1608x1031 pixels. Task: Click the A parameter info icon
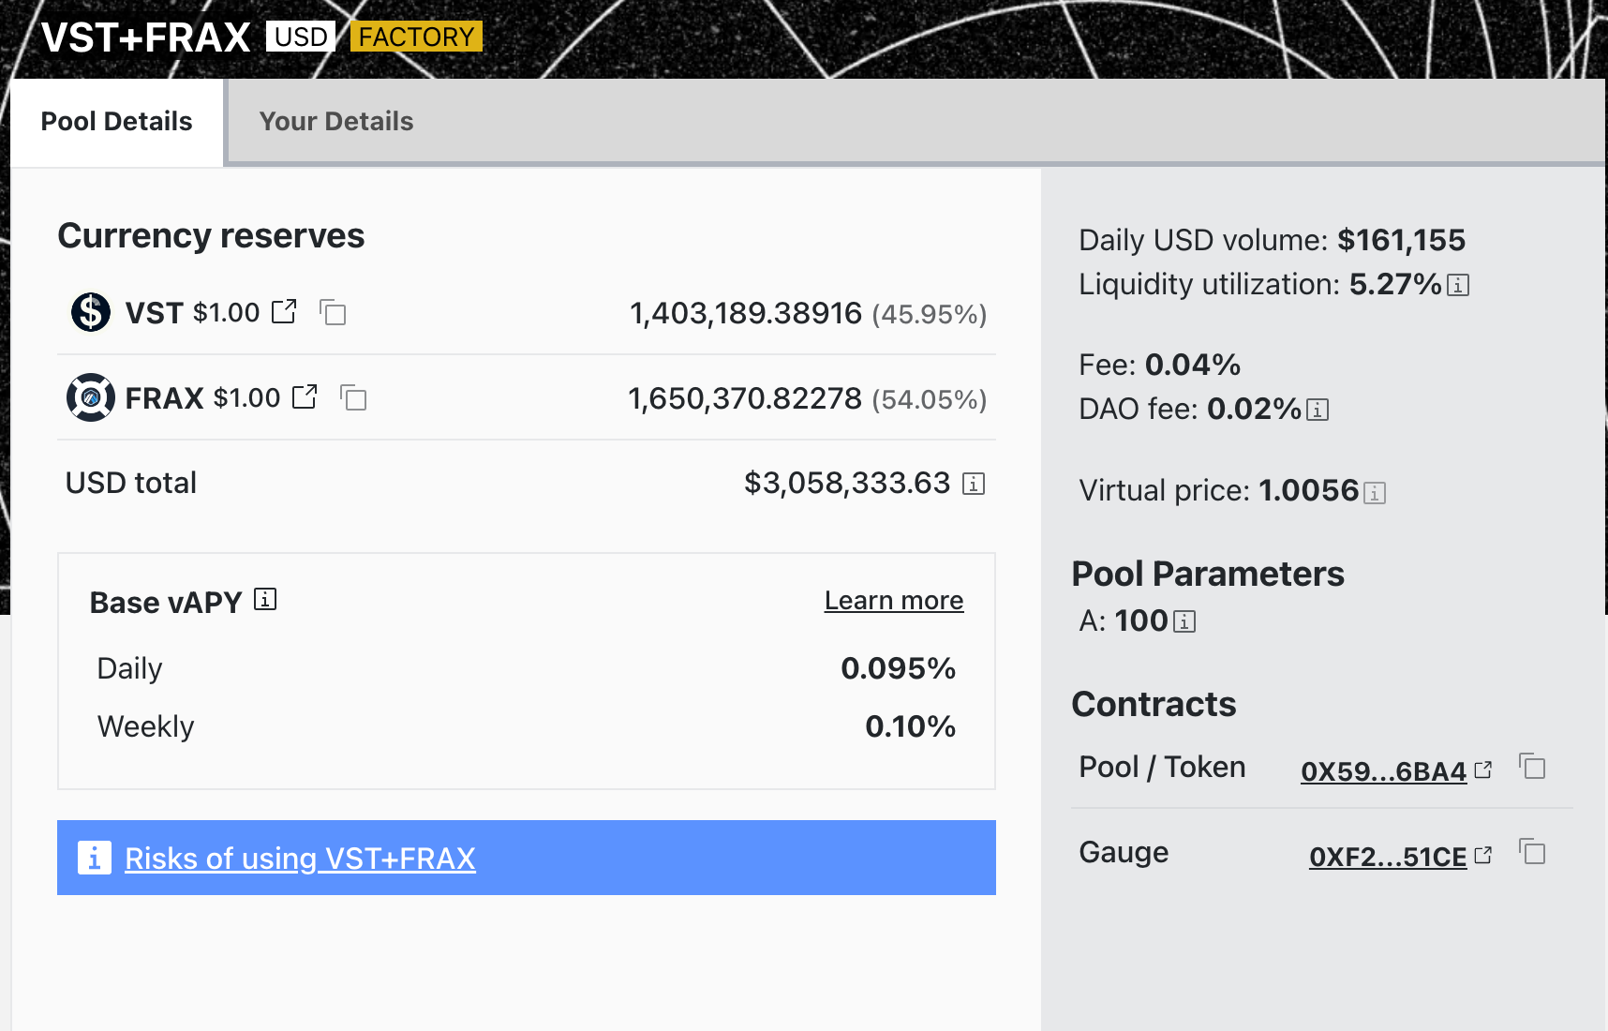coord(1184,621)
